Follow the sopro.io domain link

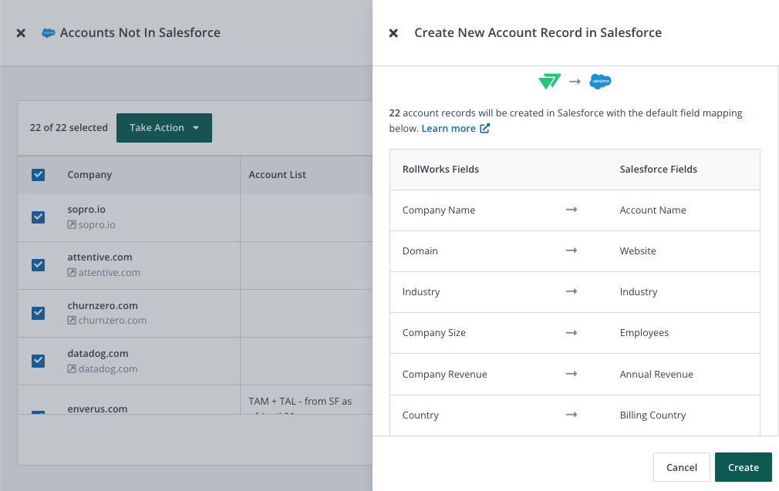[x=97, y=225]
